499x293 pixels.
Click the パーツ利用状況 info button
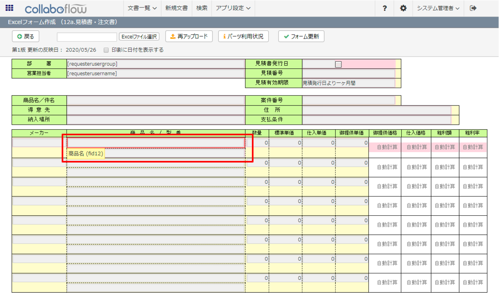(x=243, y=37)
